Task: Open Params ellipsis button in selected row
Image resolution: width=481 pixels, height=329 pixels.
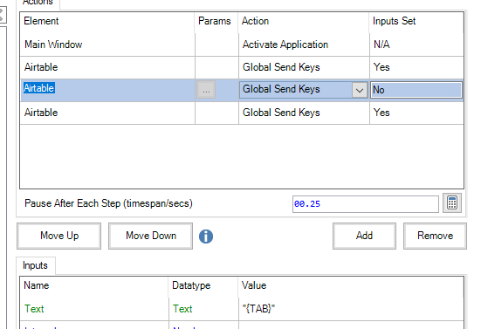Action: click(x=206, y=90)
